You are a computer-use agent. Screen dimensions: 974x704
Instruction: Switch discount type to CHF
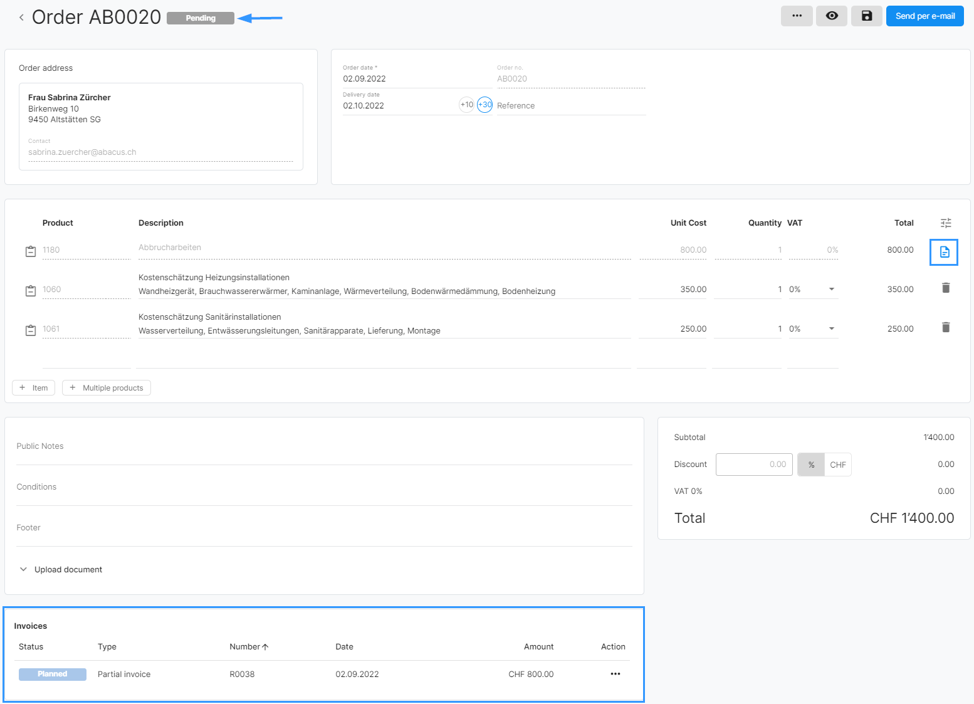[x=837, y=465]
